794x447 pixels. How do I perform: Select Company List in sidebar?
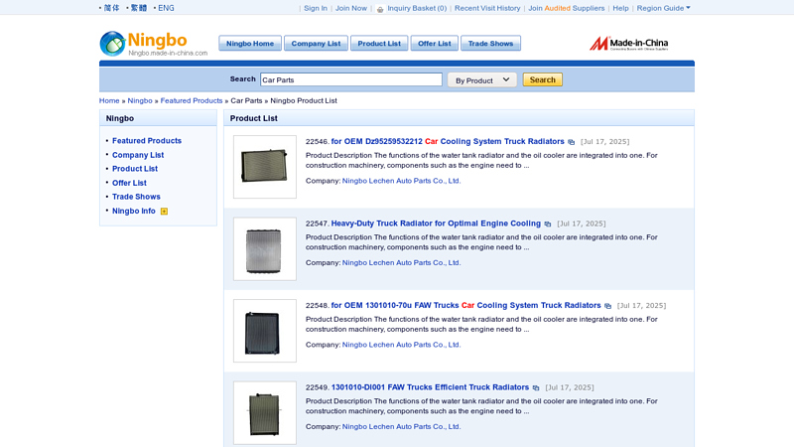pyautogui.click(x=138, y=155)
